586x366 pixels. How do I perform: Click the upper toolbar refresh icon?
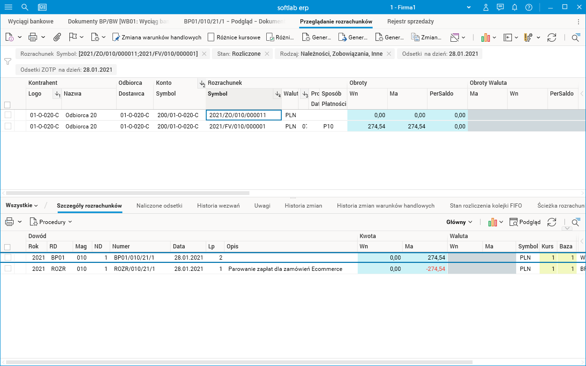click(552, 37)
